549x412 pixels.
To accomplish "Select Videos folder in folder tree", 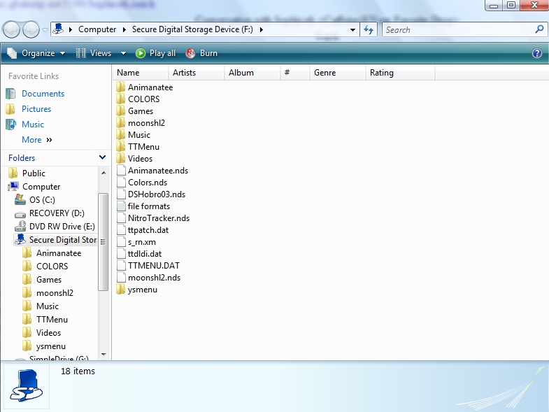I will click(48, 333).
